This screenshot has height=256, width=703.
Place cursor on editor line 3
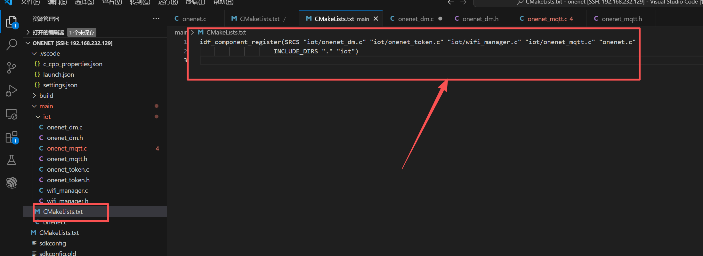pyautogui.click(x=451, y=60)
